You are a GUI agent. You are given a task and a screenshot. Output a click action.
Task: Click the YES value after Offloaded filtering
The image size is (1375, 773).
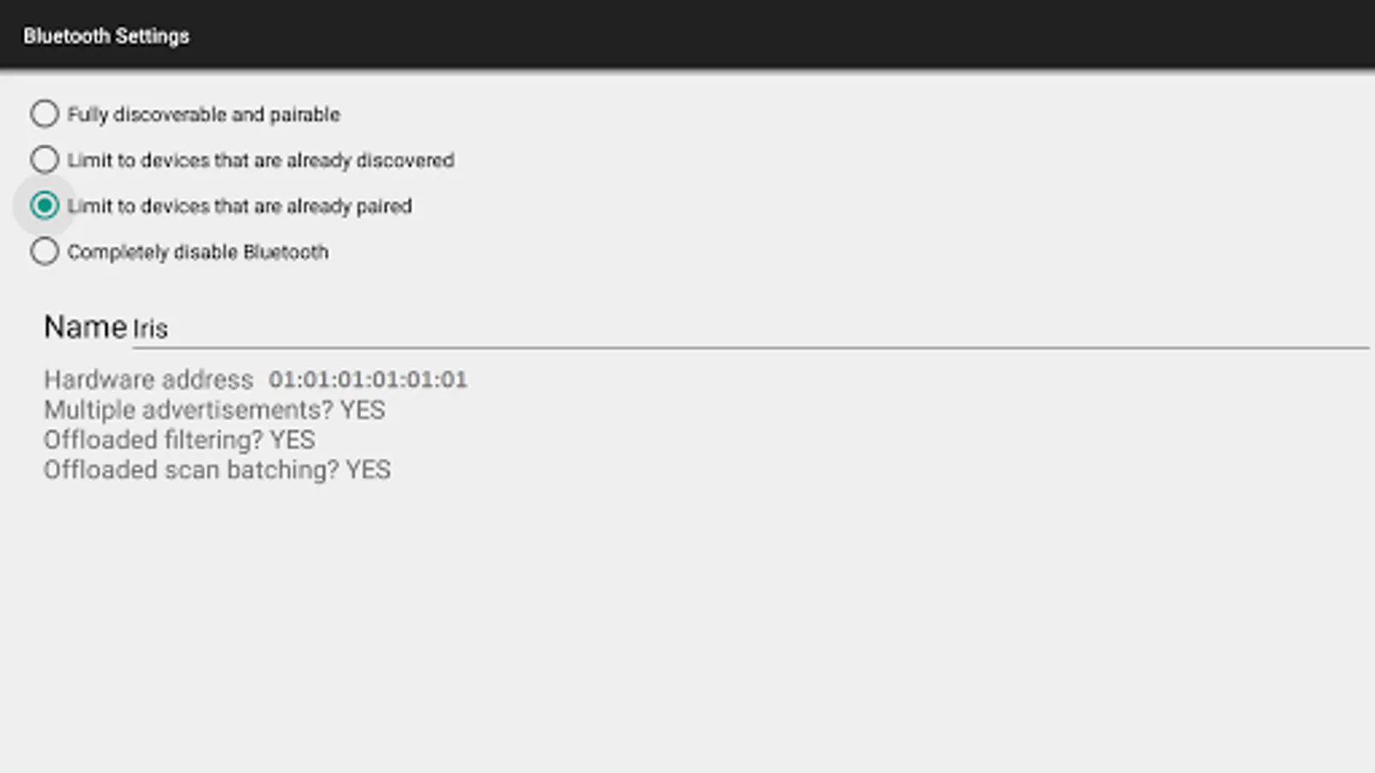pyautogui.click(x=293, y=440)
